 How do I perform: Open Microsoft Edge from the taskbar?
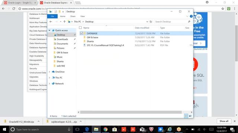[x=87, y=129]
